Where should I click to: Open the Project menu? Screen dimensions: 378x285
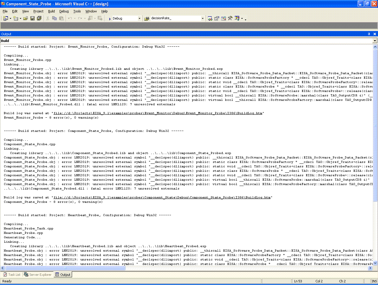pos(38,11)
